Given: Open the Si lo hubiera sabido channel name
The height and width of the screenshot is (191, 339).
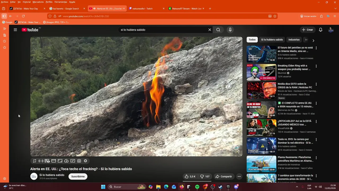Looking at the screenshot, I should (52, 175).
